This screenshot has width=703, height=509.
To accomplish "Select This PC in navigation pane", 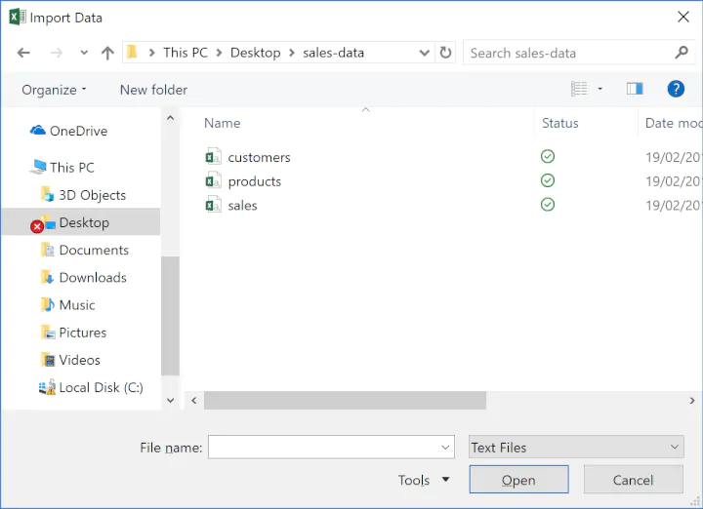I will click(x=71, y=168).
